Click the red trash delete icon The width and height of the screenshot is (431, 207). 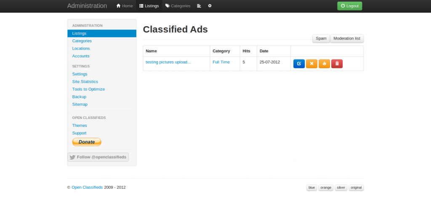coord(337,64)
